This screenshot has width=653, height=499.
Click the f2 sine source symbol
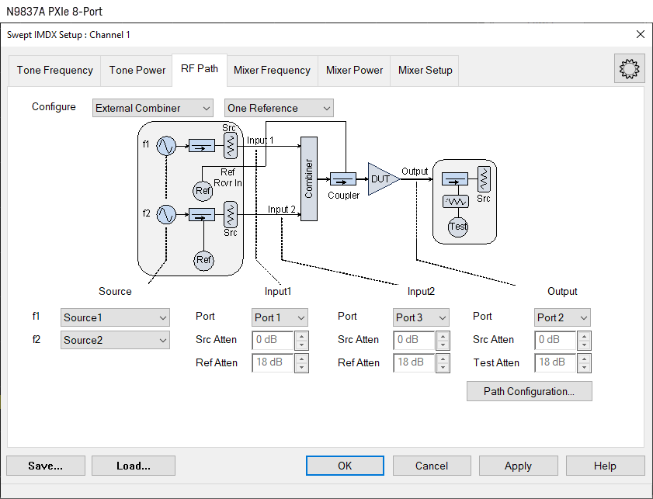tap(166, 214)
